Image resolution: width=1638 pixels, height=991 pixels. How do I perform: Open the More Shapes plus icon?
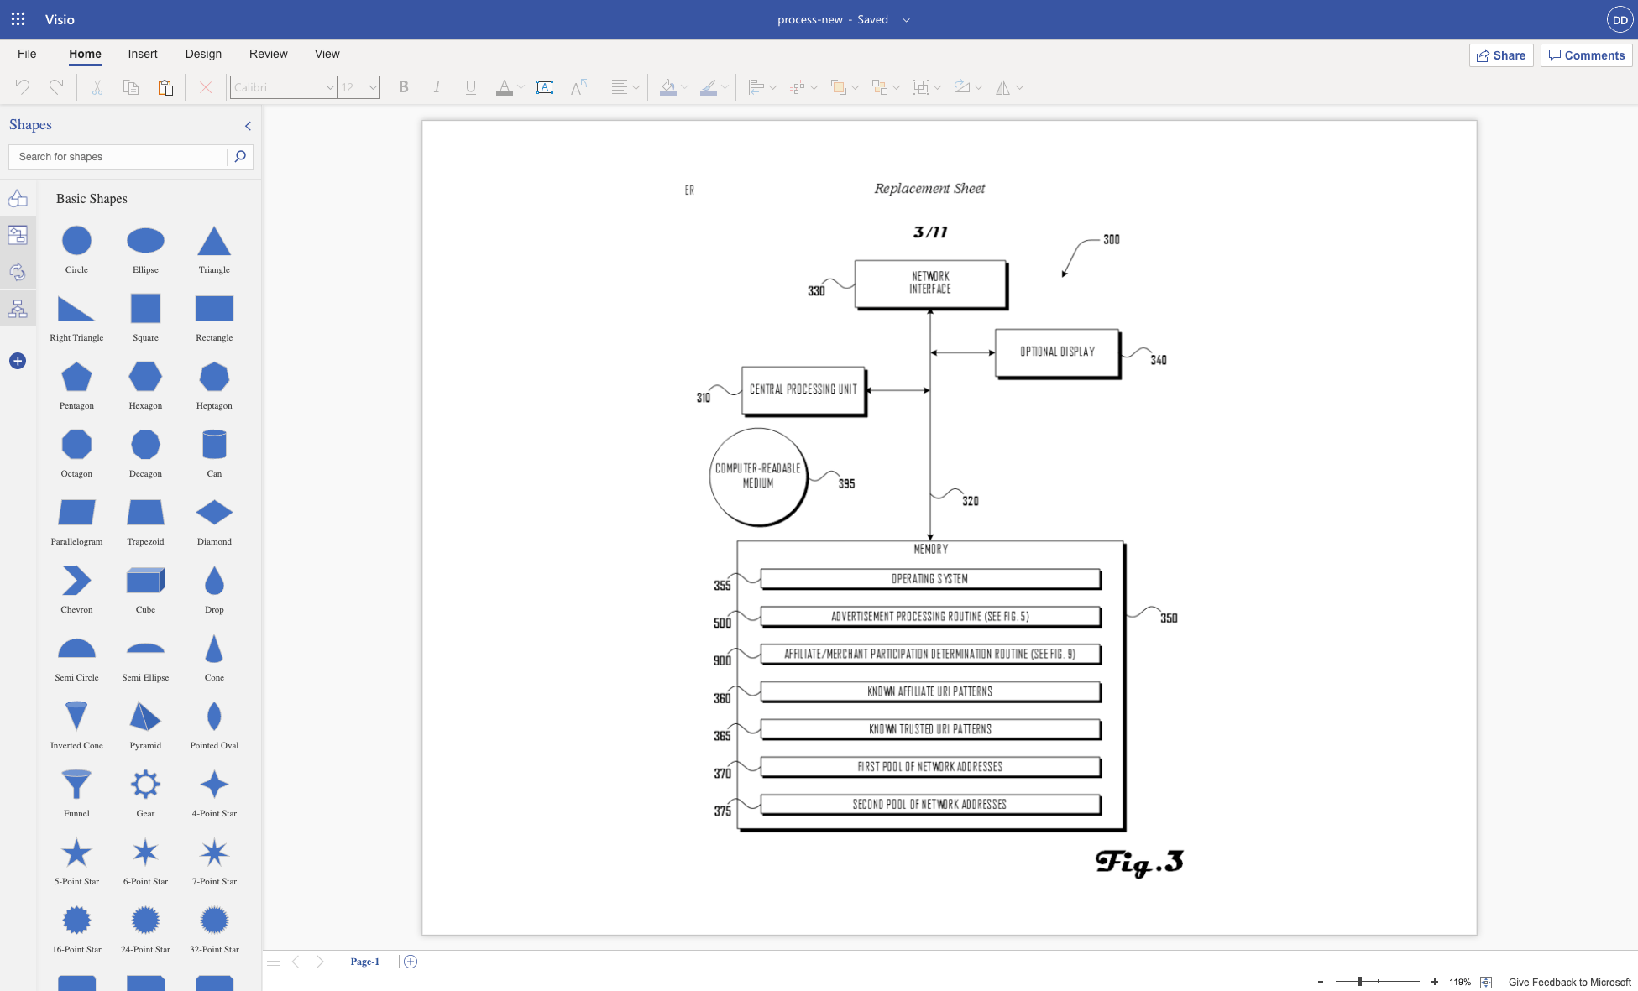pyautogui.click(x=18, y=361)
